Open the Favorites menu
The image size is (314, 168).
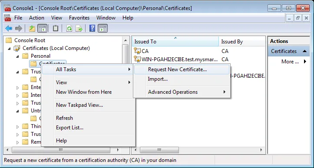(79, 18)
